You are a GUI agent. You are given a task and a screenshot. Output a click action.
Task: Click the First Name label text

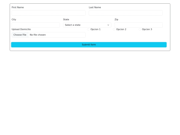pos(18,7)
